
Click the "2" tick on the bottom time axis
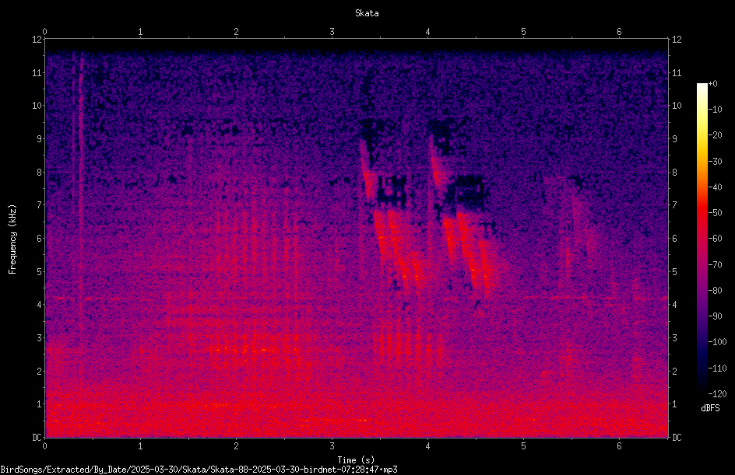(236, 446)
